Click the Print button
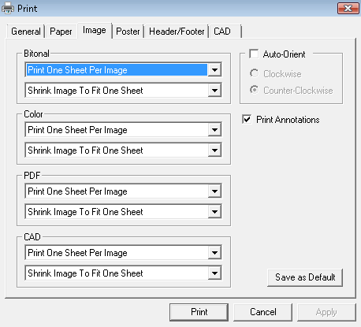 [199, 312]
